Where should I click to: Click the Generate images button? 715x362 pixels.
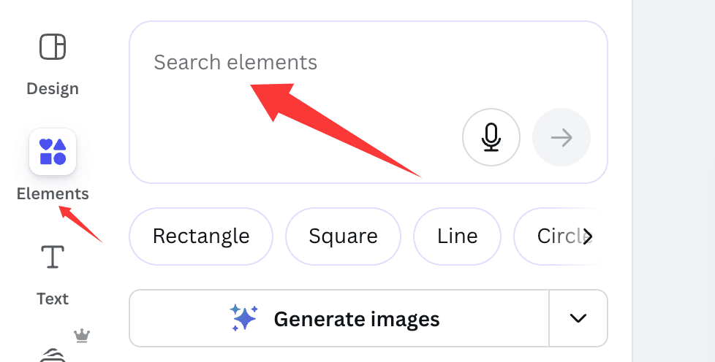(x=339, y=319)
